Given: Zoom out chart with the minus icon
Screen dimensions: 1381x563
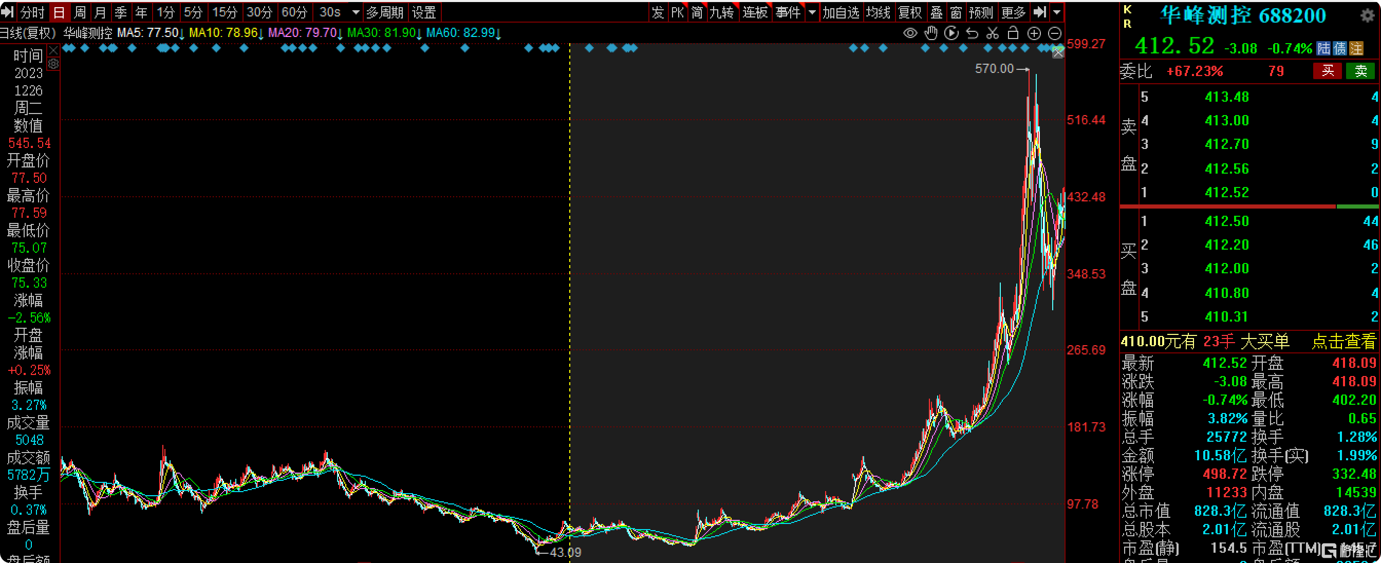Looking at the screenshot, I should (x=1055, y=33).
